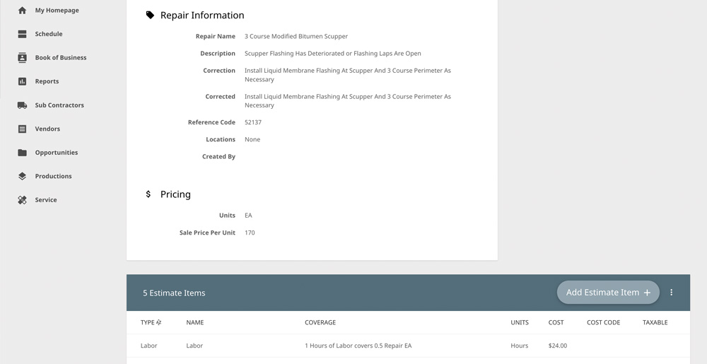Click the sale price value 170
The width and height of the screenshot is (707, 364).
(x=250, y=233)
